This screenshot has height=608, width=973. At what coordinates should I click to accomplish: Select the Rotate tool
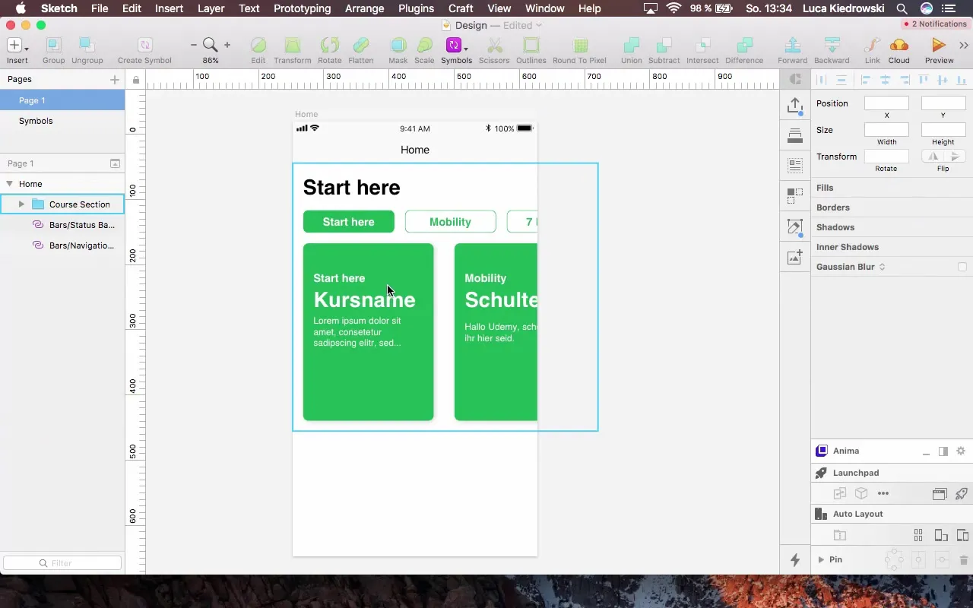coord(330,50)
